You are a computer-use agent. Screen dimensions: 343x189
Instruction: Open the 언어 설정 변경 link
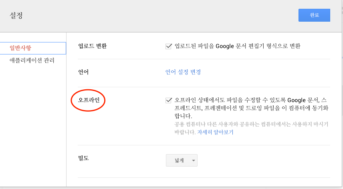[x=183, y=72]
